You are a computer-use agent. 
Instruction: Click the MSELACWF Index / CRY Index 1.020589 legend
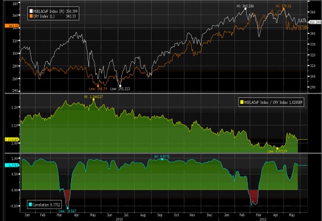pyautogui.click(x=271, y=102)
